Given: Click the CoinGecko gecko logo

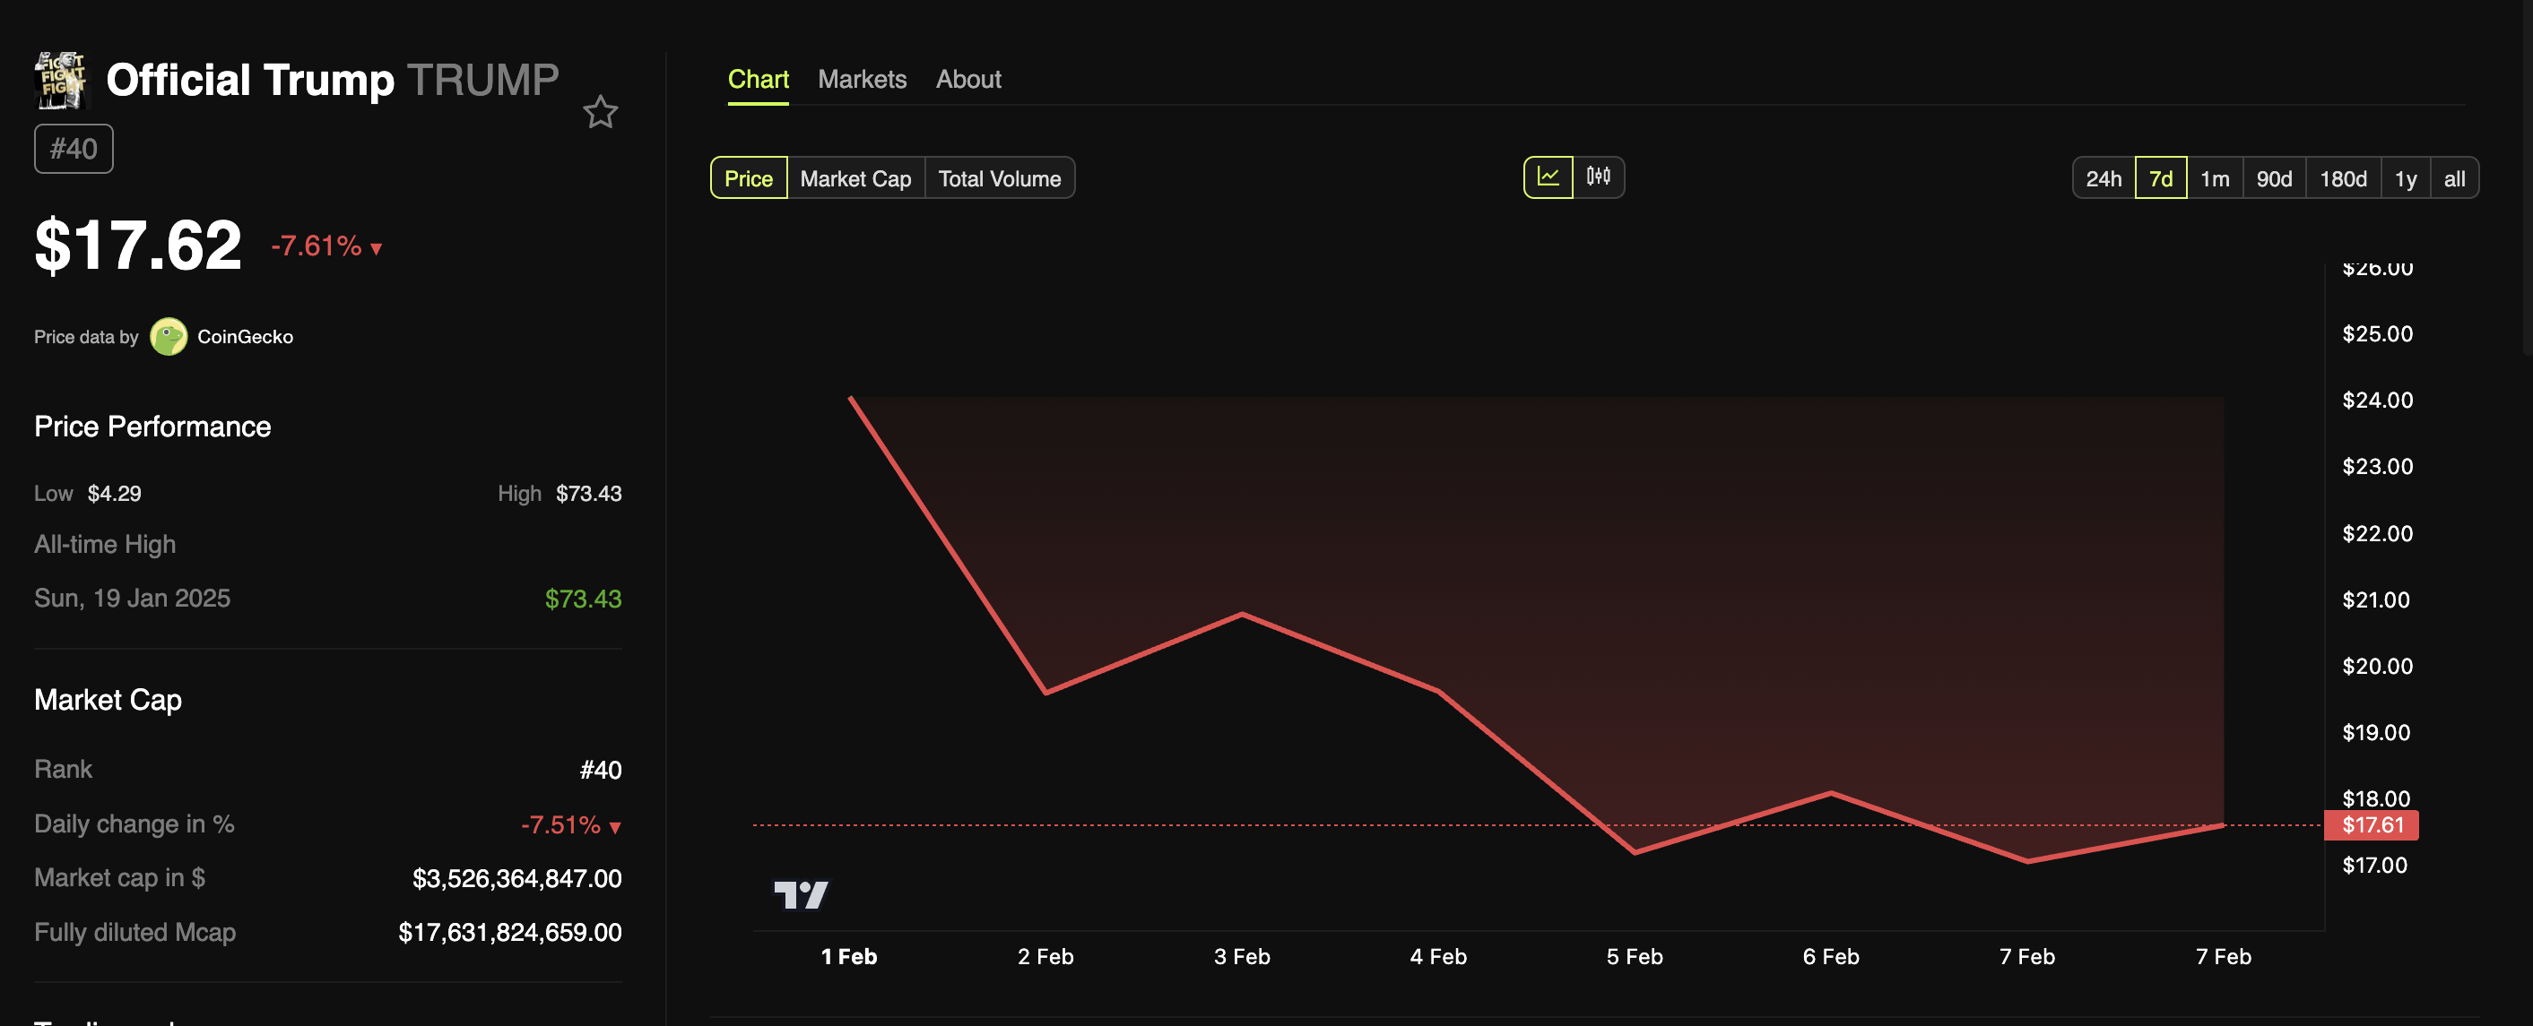Looking at the screenshot, I should click(x=169, y=337).
